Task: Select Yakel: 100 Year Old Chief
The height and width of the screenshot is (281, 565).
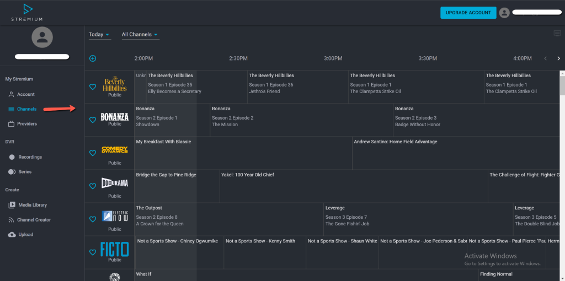Action: pyautogui.click(x=354, y=186)
